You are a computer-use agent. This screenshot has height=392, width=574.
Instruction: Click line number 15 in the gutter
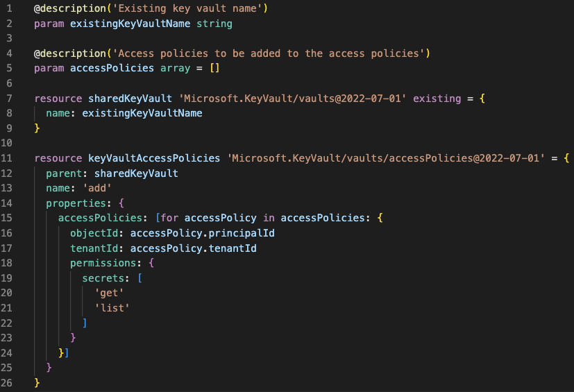pyautogui.click(x=6, y=218)
